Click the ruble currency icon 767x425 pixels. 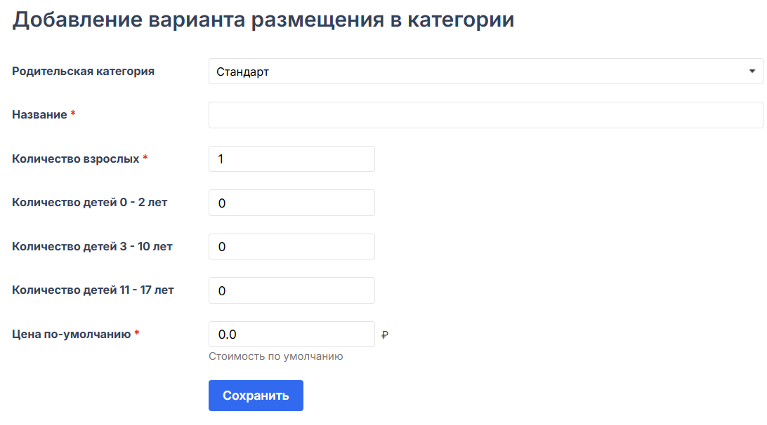tap(384, 335)
